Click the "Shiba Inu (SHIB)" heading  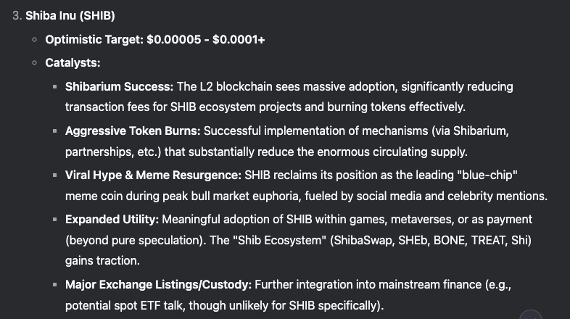click(x=70, y=16)
